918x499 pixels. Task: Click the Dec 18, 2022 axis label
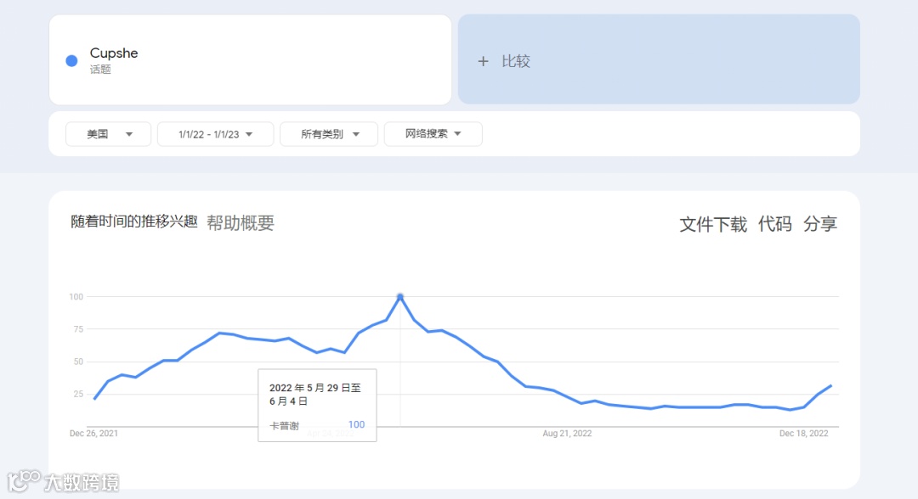tap(803, 434)
